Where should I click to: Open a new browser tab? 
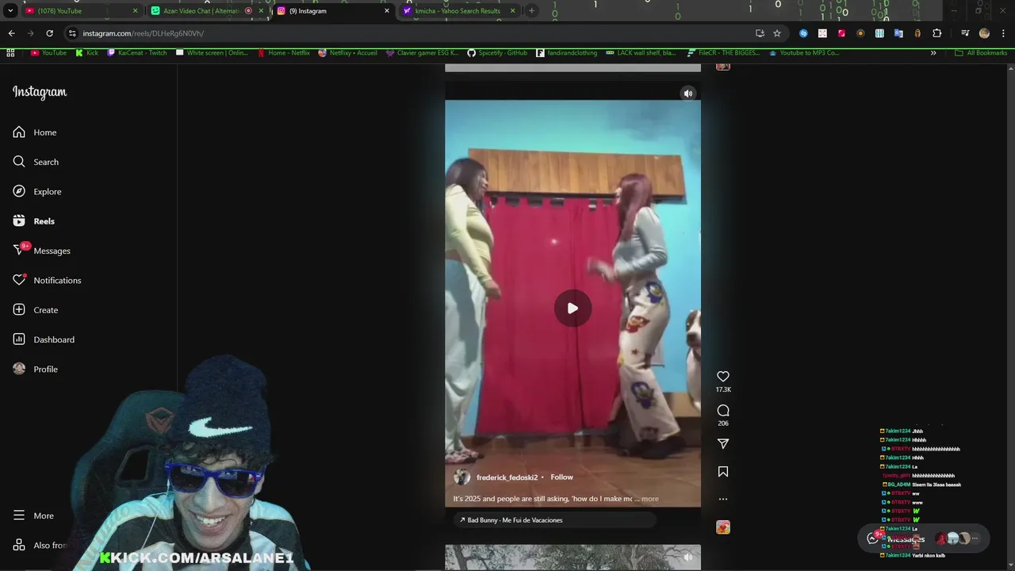tap(531, 11)
